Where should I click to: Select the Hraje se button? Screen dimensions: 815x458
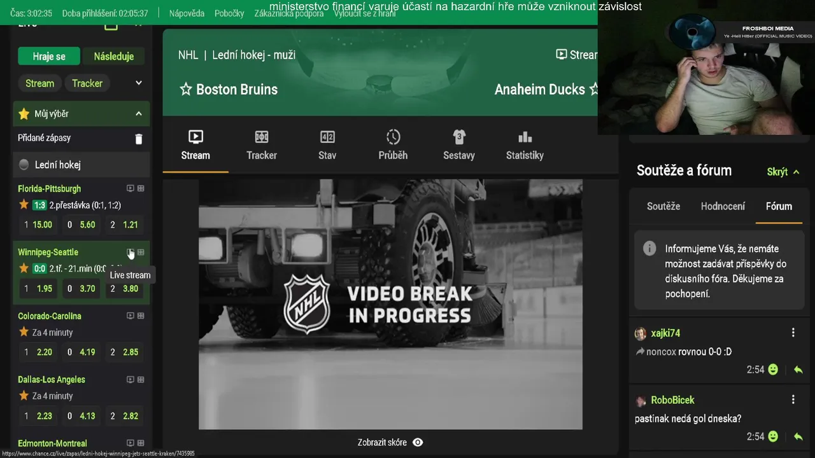49,56
